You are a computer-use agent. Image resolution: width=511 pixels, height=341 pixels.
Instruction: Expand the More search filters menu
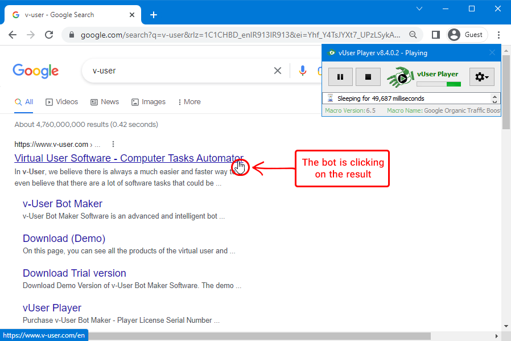(x=189, y=102)
